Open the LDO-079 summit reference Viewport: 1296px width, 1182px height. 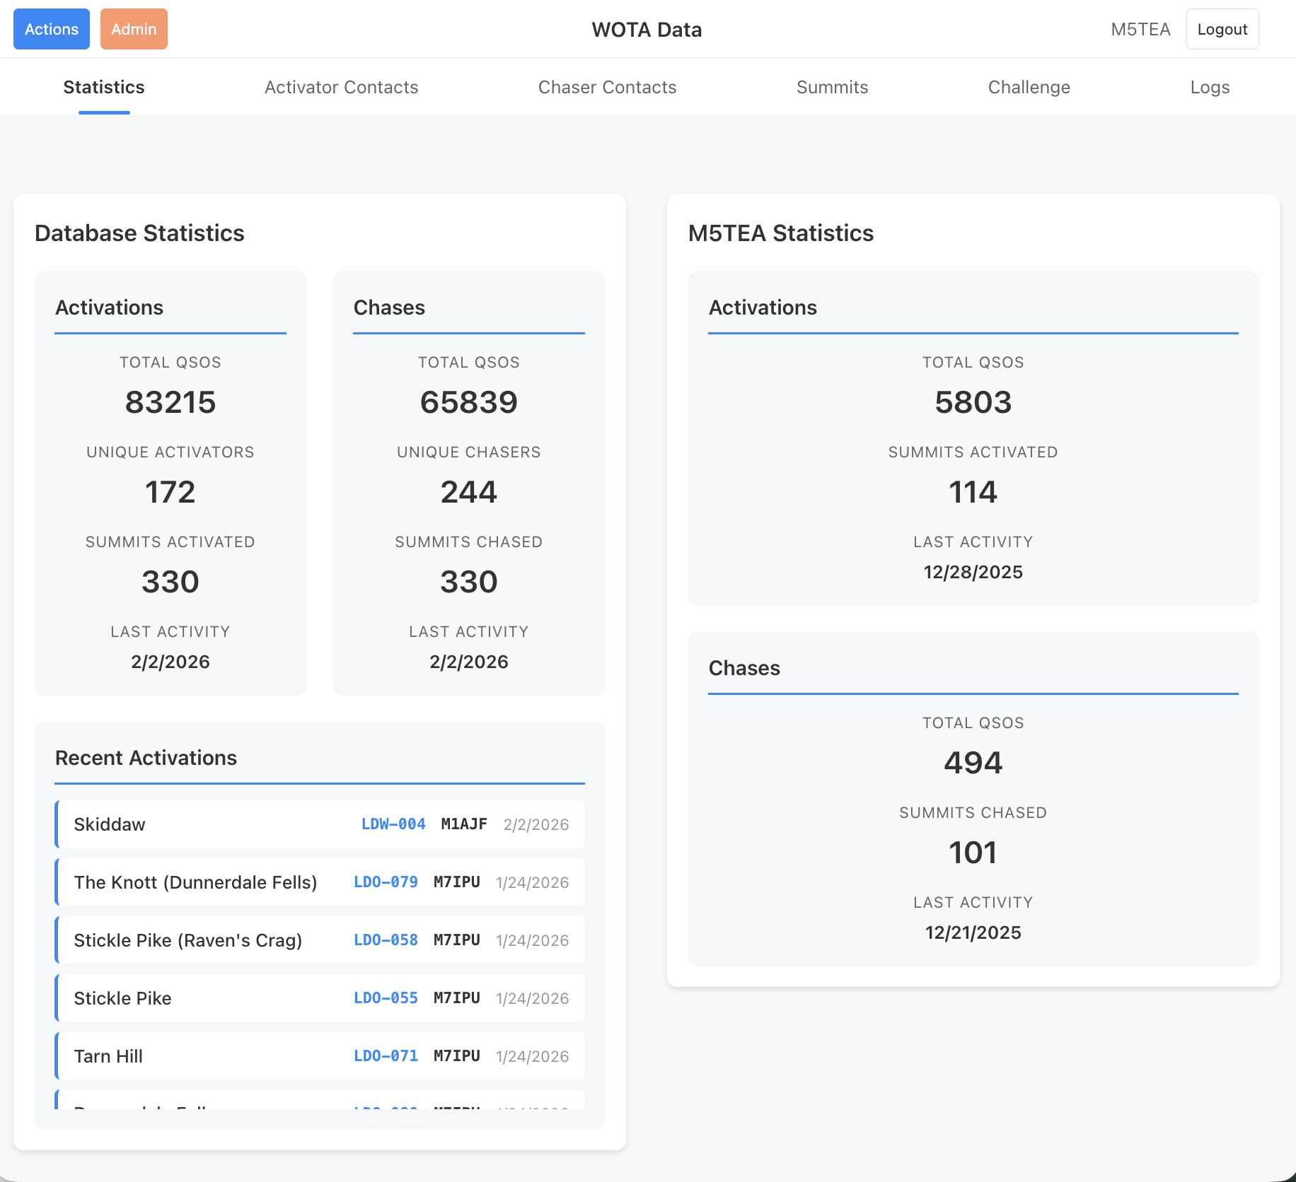386,882
